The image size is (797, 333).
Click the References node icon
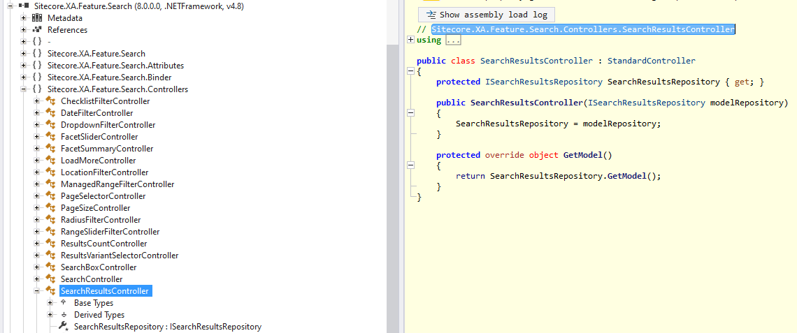pos(36,29)
